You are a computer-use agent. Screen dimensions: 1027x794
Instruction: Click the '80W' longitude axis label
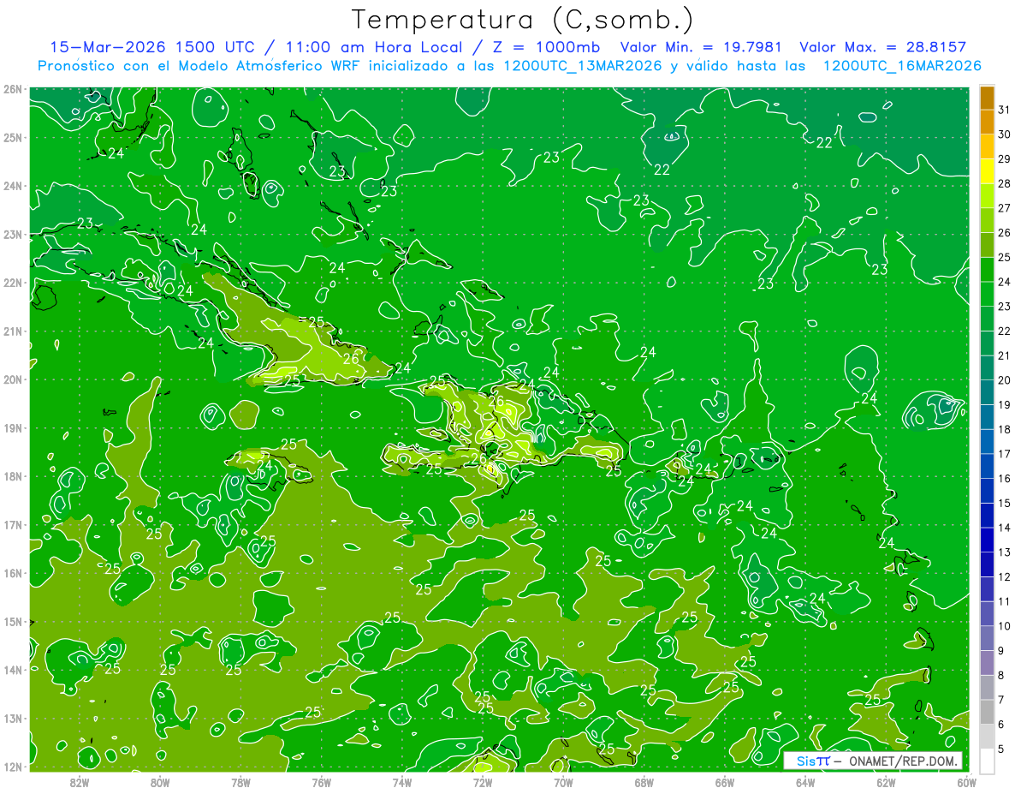[160, 782]
